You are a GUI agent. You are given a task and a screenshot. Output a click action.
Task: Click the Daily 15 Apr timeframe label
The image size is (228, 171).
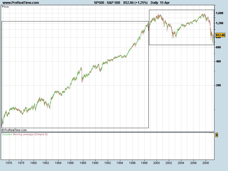click(160, 3)
